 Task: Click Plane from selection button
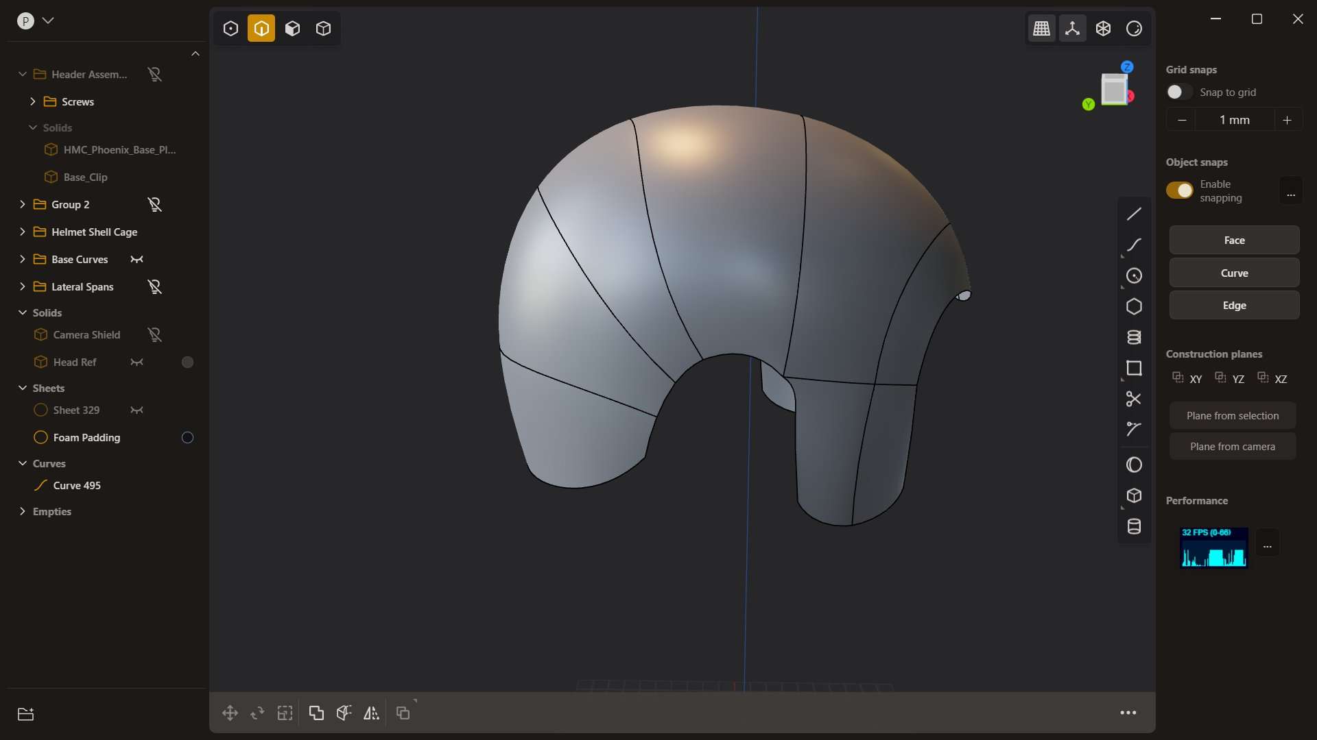coord(1233,416)
